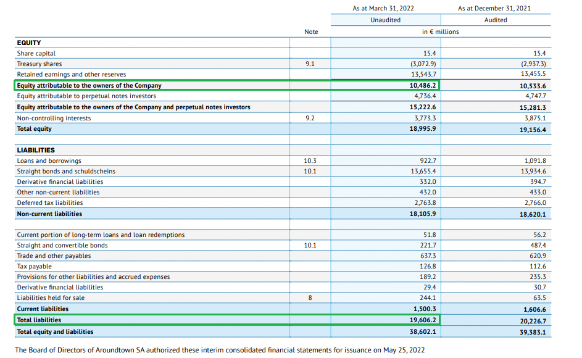
Task: Click note reference 9.1 for Treasury shares
Action: pyautogui.click(x=310, y=64)
